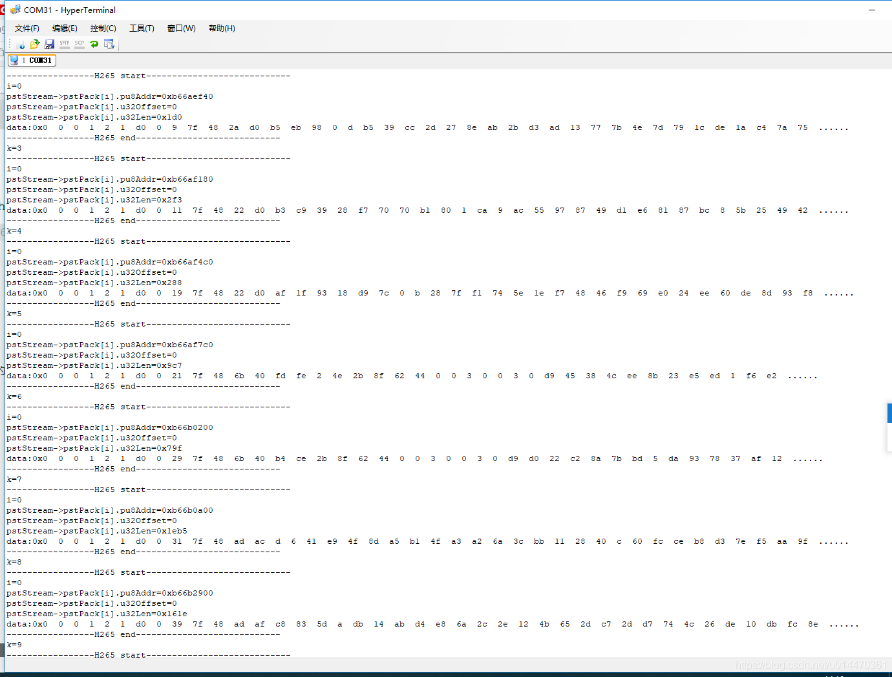This screenshot has height=677, width=892.
Task: Open the 文件(F) menu
Action: point(27,28)
